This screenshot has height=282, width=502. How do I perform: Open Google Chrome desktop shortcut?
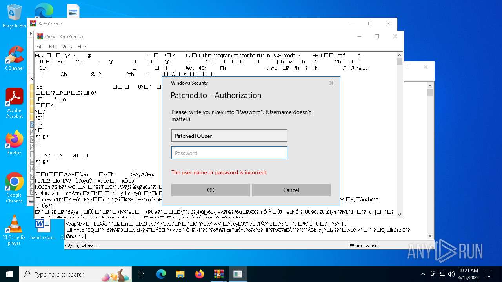[14, 188]
